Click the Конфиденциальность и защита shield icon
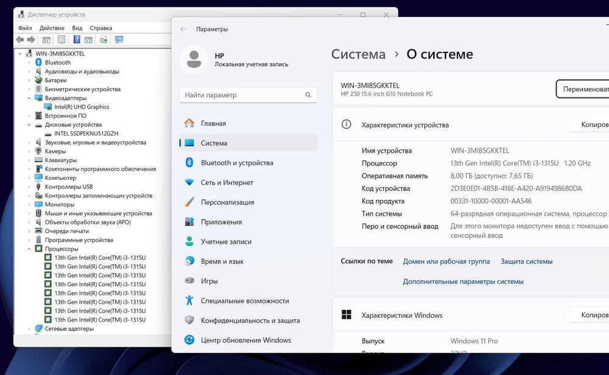 point(189,320)
